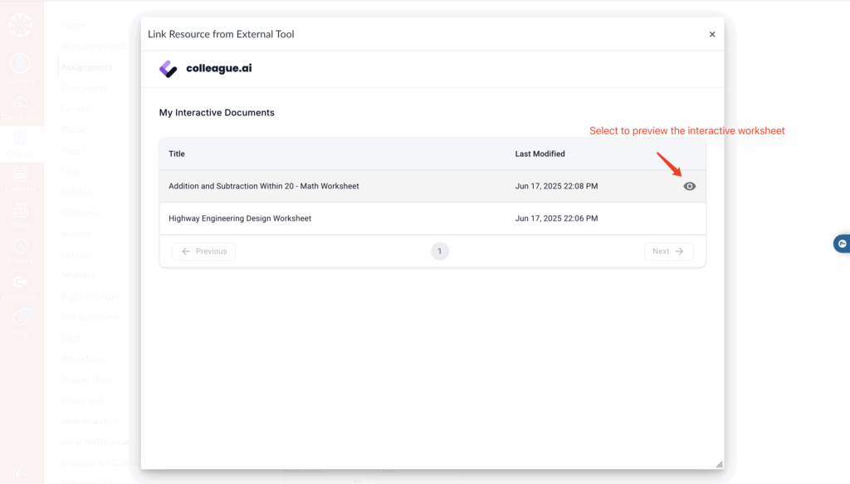Open the Dashboard icon in global navigation
850x484 pixels.
coord(20,107)
